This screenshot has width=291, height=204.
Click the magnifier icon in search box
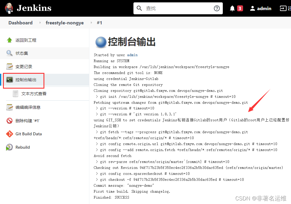click(139, 8)
